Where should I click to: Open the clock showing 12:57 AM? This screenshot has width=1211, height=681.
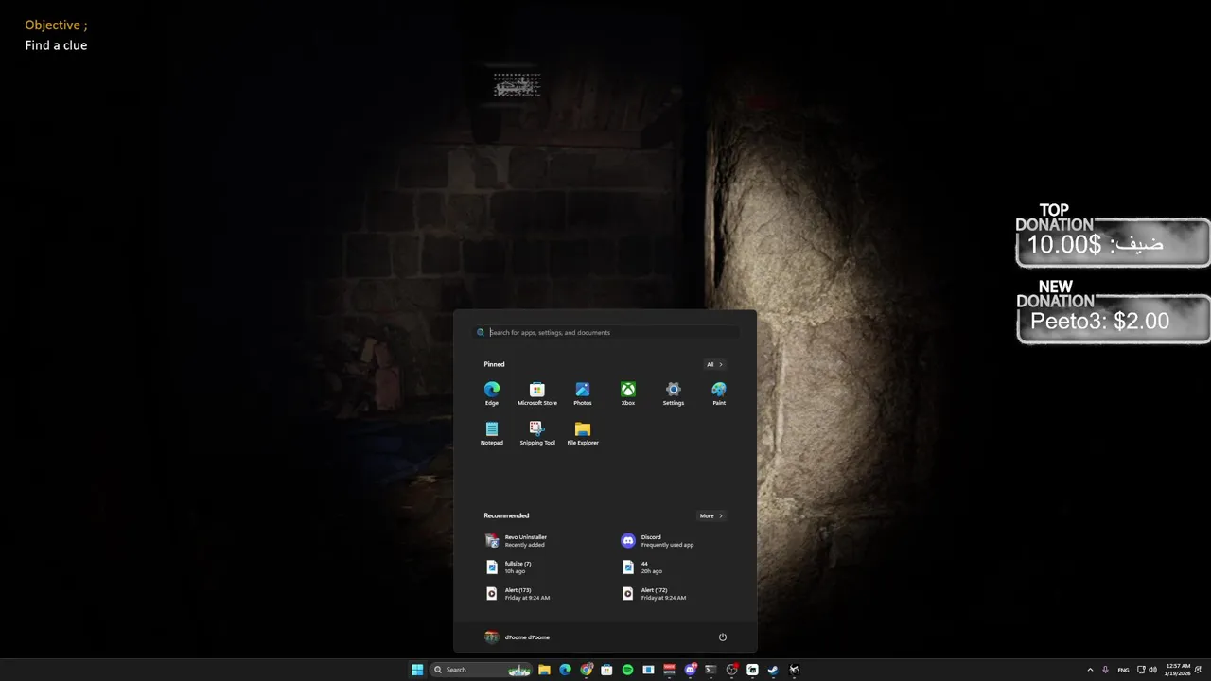(1178, 670)
